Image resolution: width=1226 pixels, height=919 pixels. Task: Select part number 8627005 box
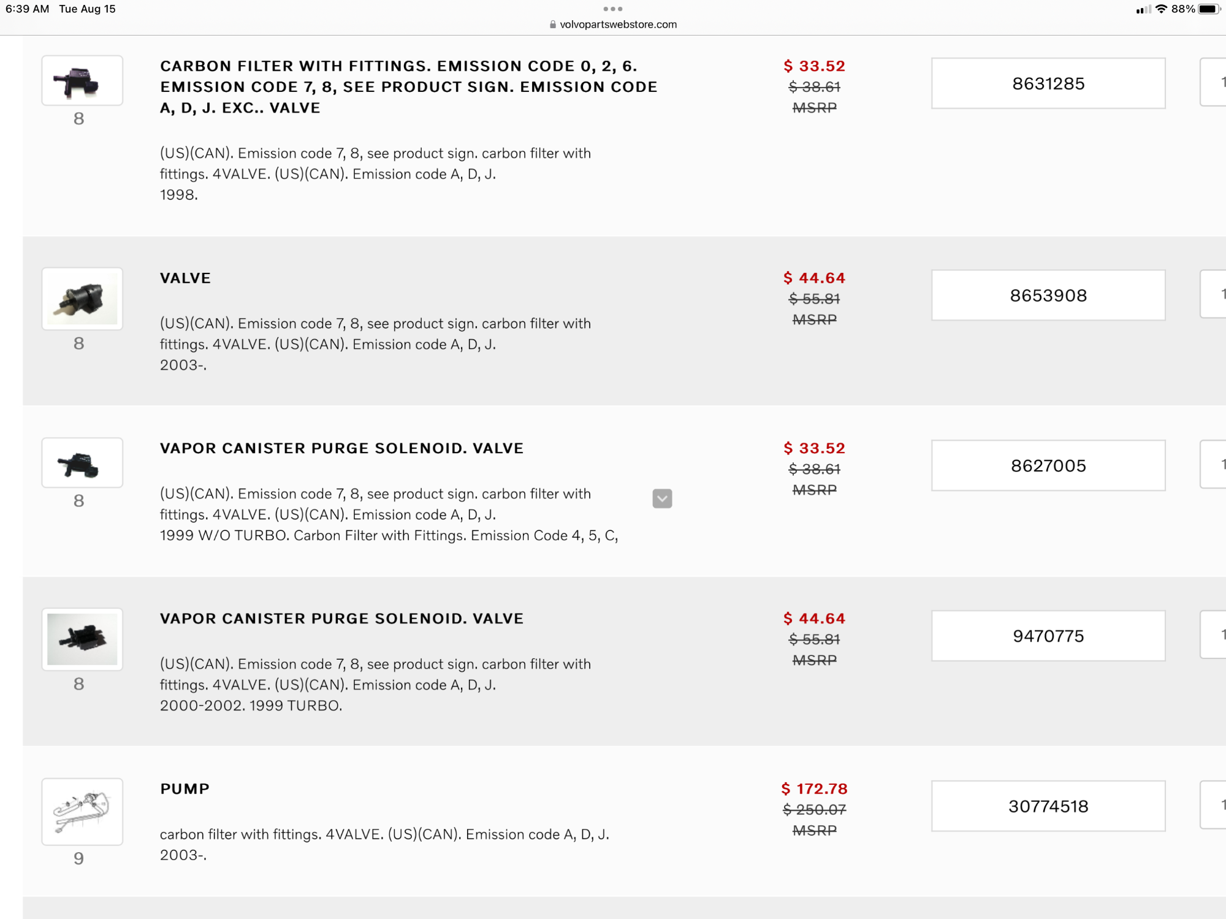pos(1048,466)
